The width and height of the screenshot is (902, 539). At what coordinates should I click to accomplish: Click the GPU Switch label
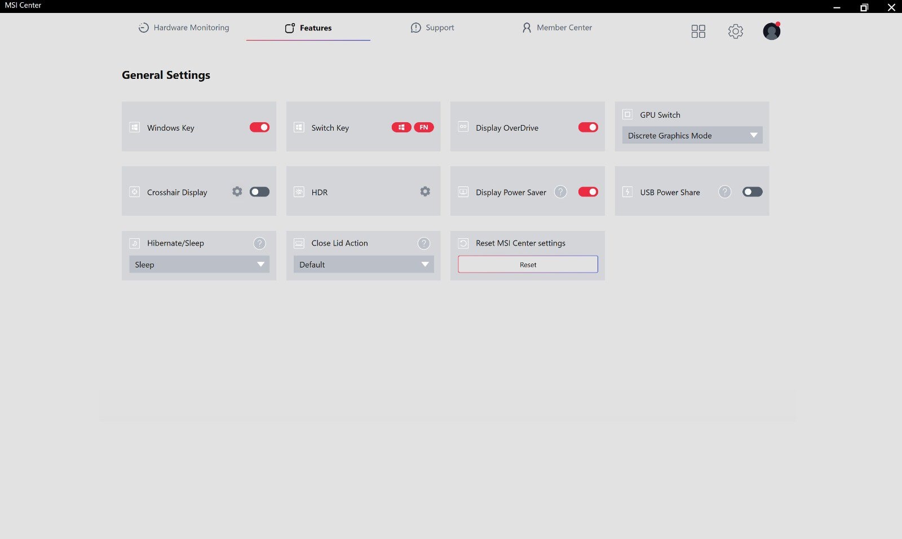pyautogui.click(x=660, y=115)
